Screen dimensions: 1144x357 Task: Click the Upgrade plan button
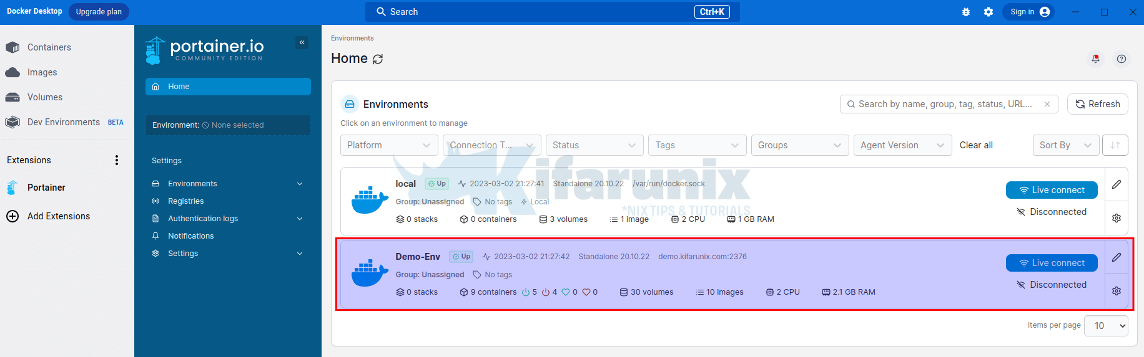pyautogui.click(x=99, y=12)
